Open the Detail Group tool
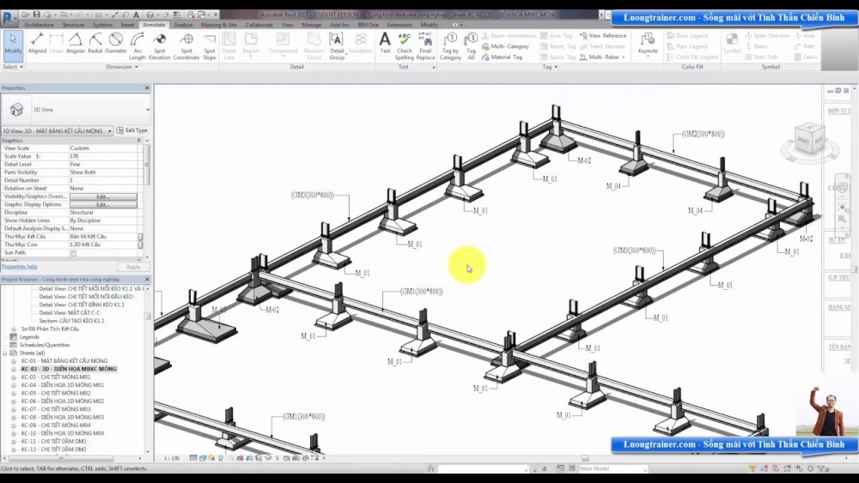The image size is (859, 483). (337, 46)
